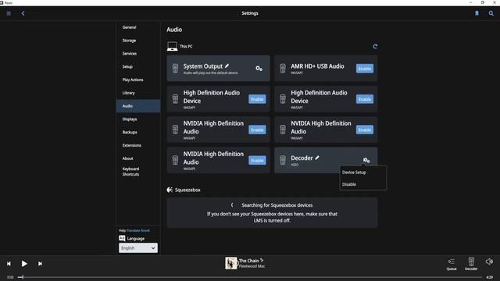Open the Backups settings tab
The width and height of the screenshot is (500, 281).
130,132
